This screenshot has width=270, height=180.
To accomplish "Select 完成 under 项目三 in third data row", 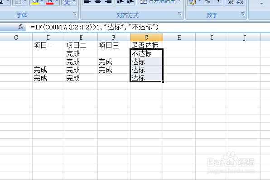I will [x=114, y=70].
